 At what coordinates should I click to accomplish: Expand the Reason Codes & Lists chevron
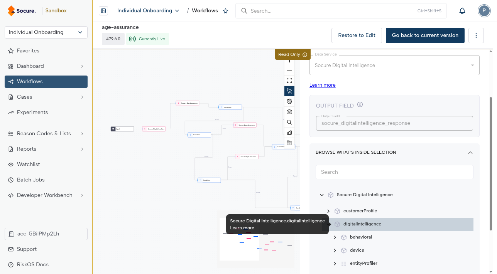(x=82, y=134)
